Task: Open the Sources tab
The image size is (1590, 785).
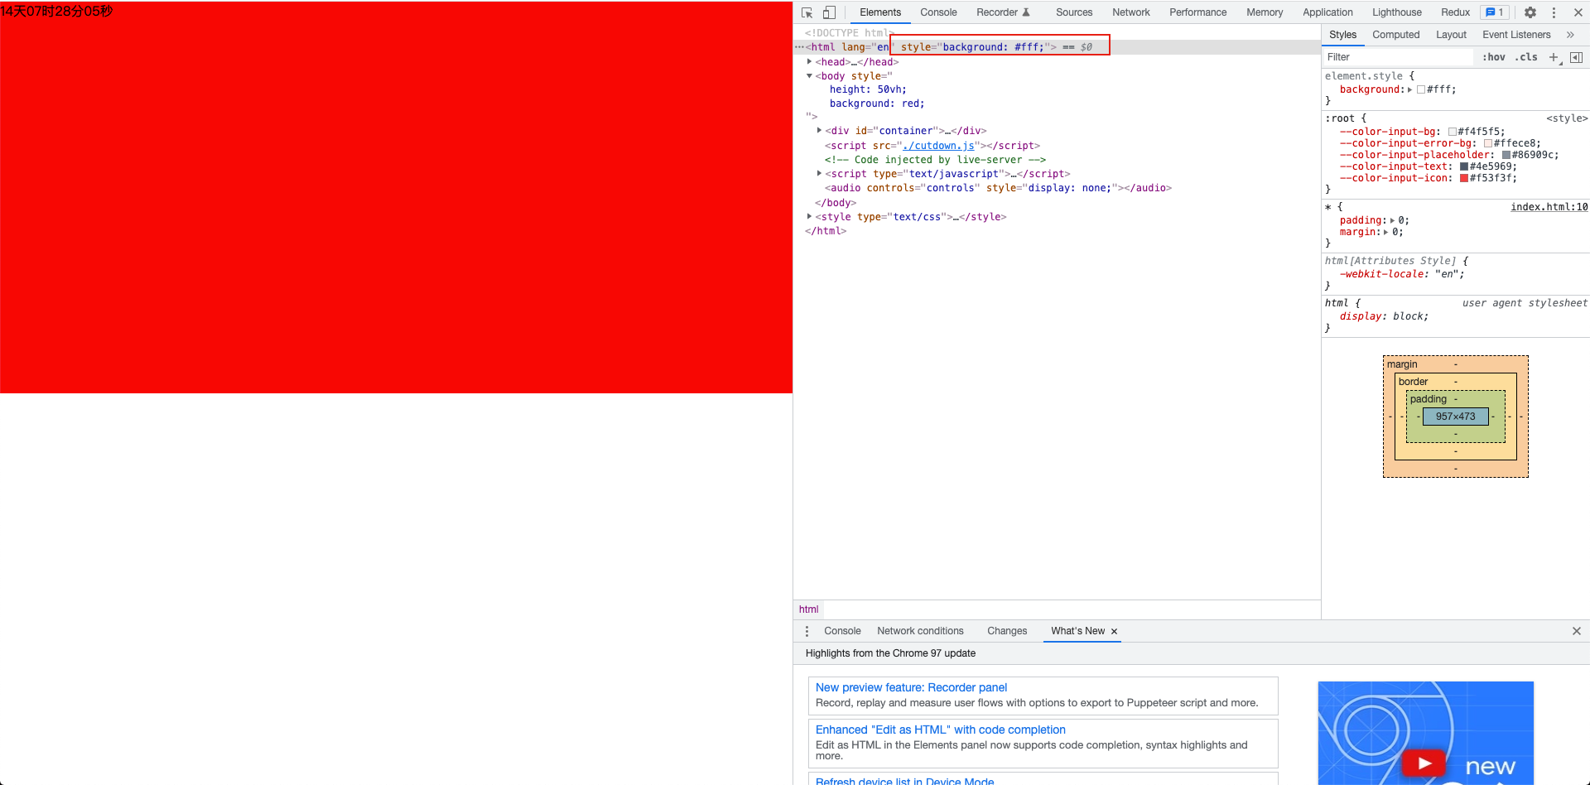Action: click(1074, 12)
